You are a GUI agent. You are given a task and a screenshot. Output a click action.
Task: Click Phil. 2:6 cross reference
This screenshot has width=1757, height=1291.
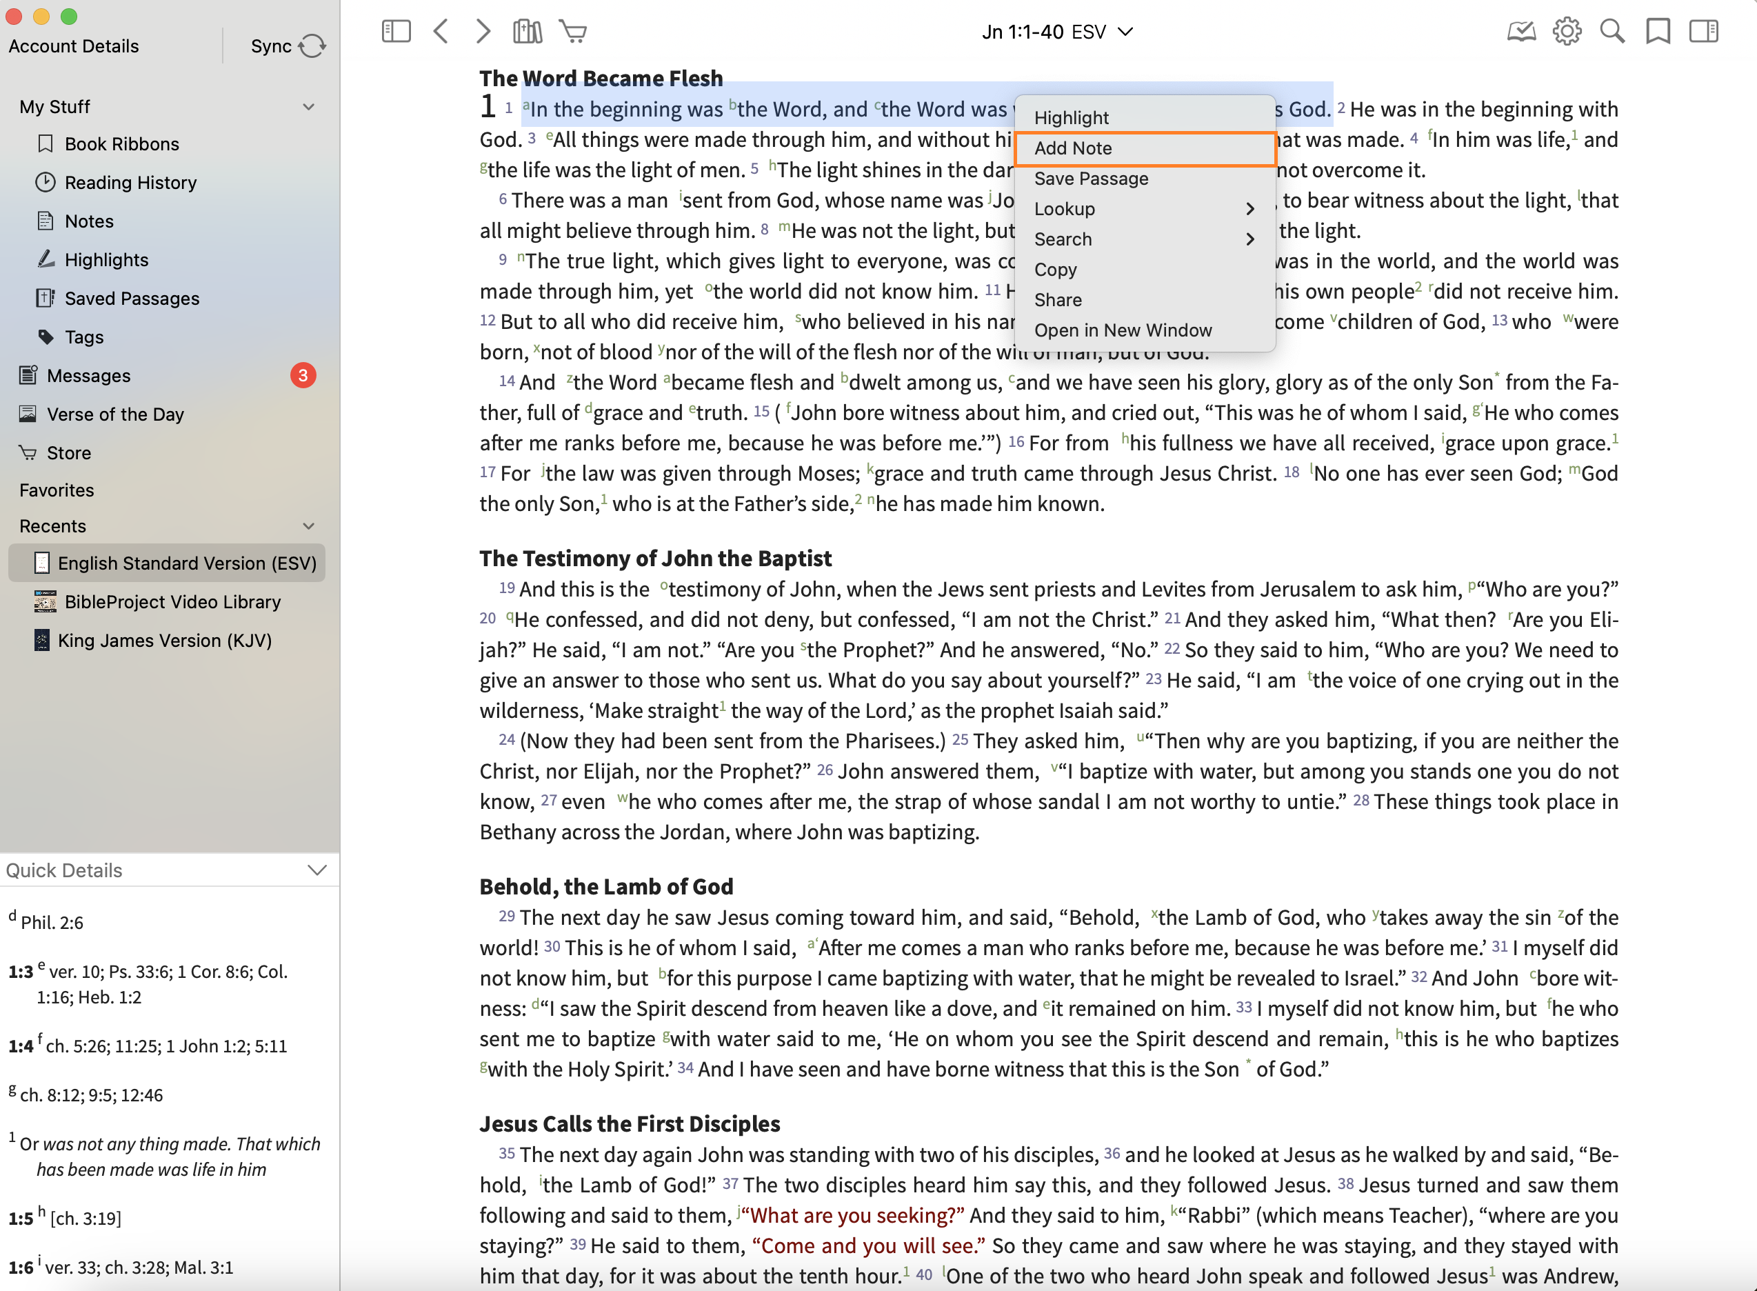[52, 922]
